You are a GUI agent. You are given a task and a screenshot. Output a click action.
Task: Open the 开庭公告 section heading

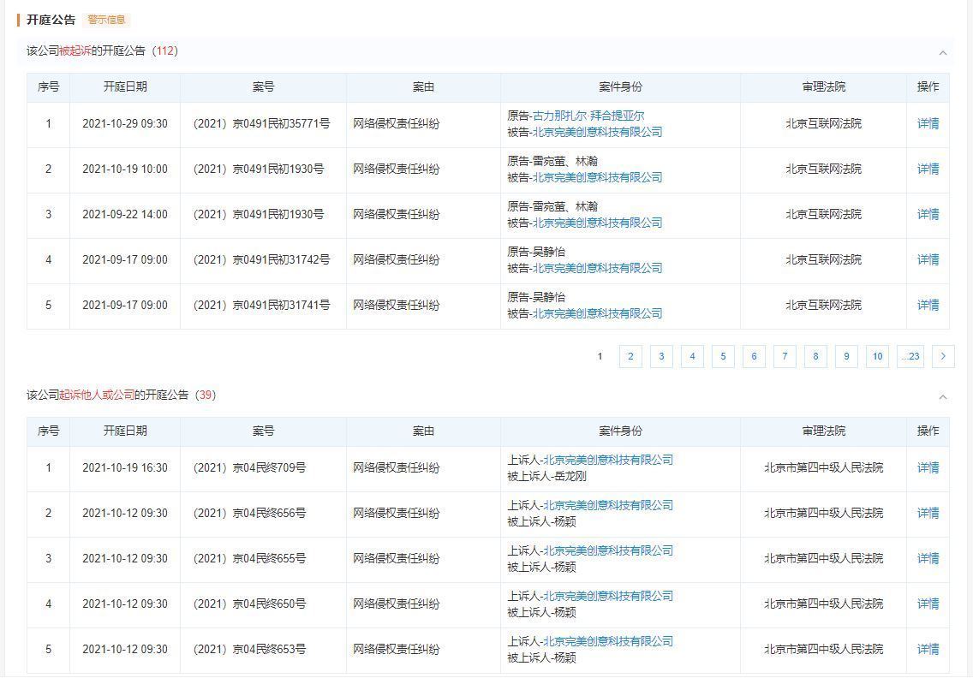pos(51,20)
